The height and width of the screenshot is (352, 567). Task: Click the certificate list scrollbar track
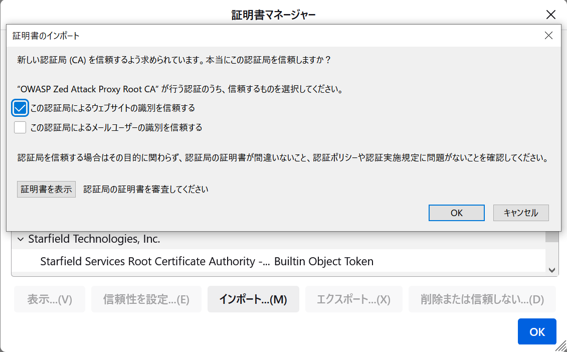tap(553, 251)
